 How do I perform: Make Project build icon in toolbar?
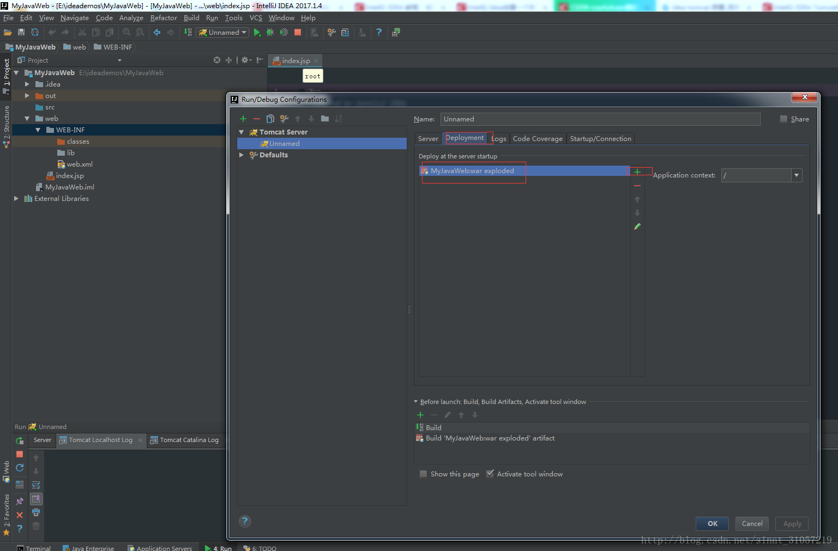[188, 33]
